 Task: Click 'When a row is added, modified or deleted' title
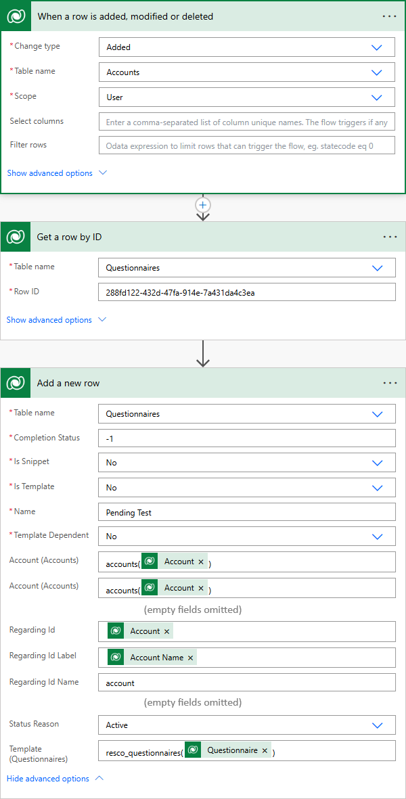[125, 16]
